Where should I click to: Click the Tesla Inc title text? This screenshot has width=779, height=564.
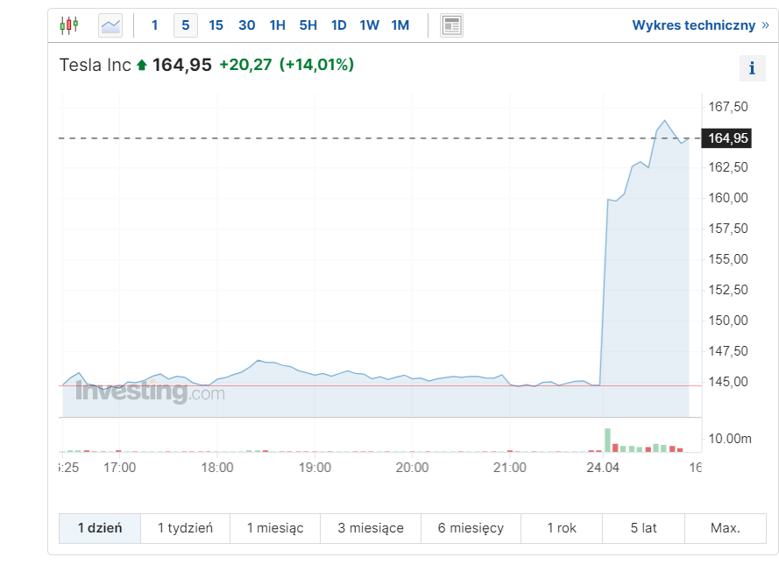tap(96, 65)
